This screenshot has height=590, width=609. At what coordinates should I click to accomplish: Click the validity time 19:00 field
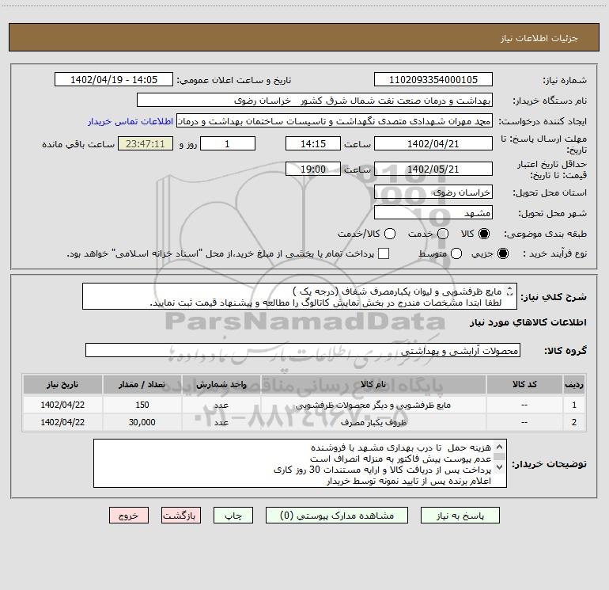313,169
